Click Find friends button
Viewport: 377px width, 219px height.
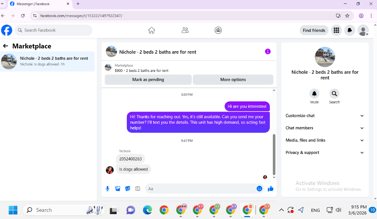tap(314, 30)
